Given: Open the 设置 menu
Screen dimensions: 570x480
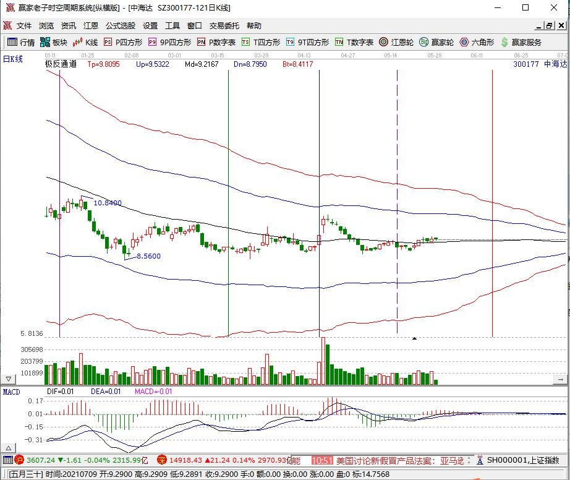Looking at the screenshot, I should tap(150, 25).
